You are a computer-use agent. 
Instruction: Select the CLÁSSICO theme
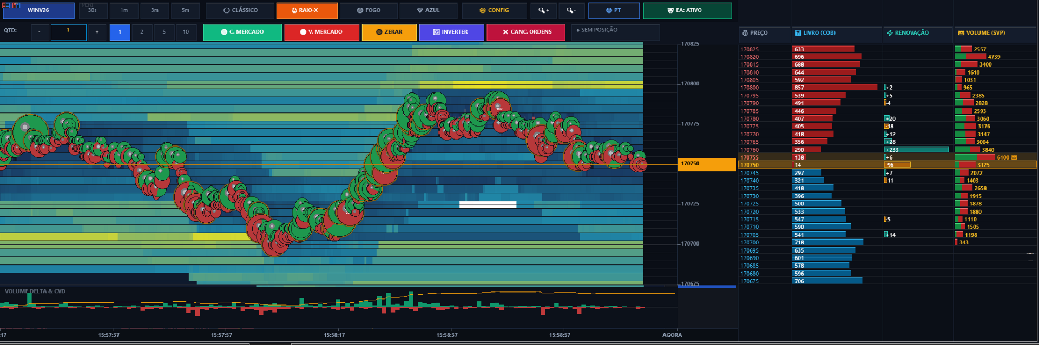pos(241,10)
